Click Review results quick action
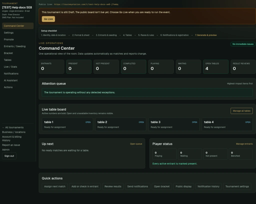Viewport: 256px width, 204px height. (x=113, y=186)
